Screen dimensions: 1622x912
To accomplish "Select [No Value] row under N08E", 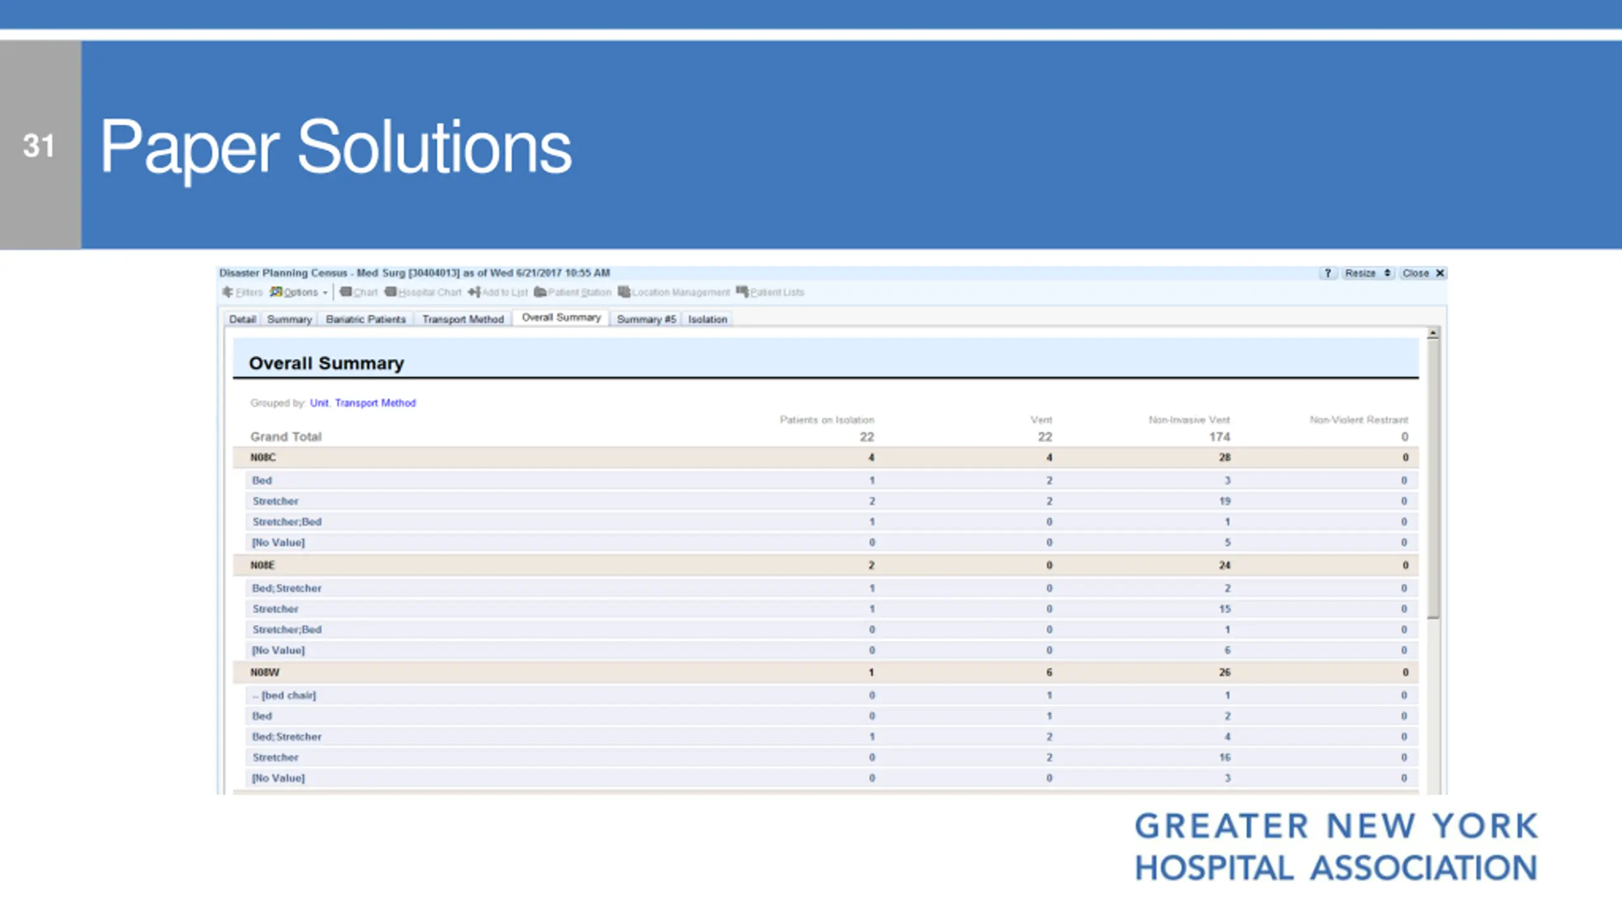I will [832, 650].
